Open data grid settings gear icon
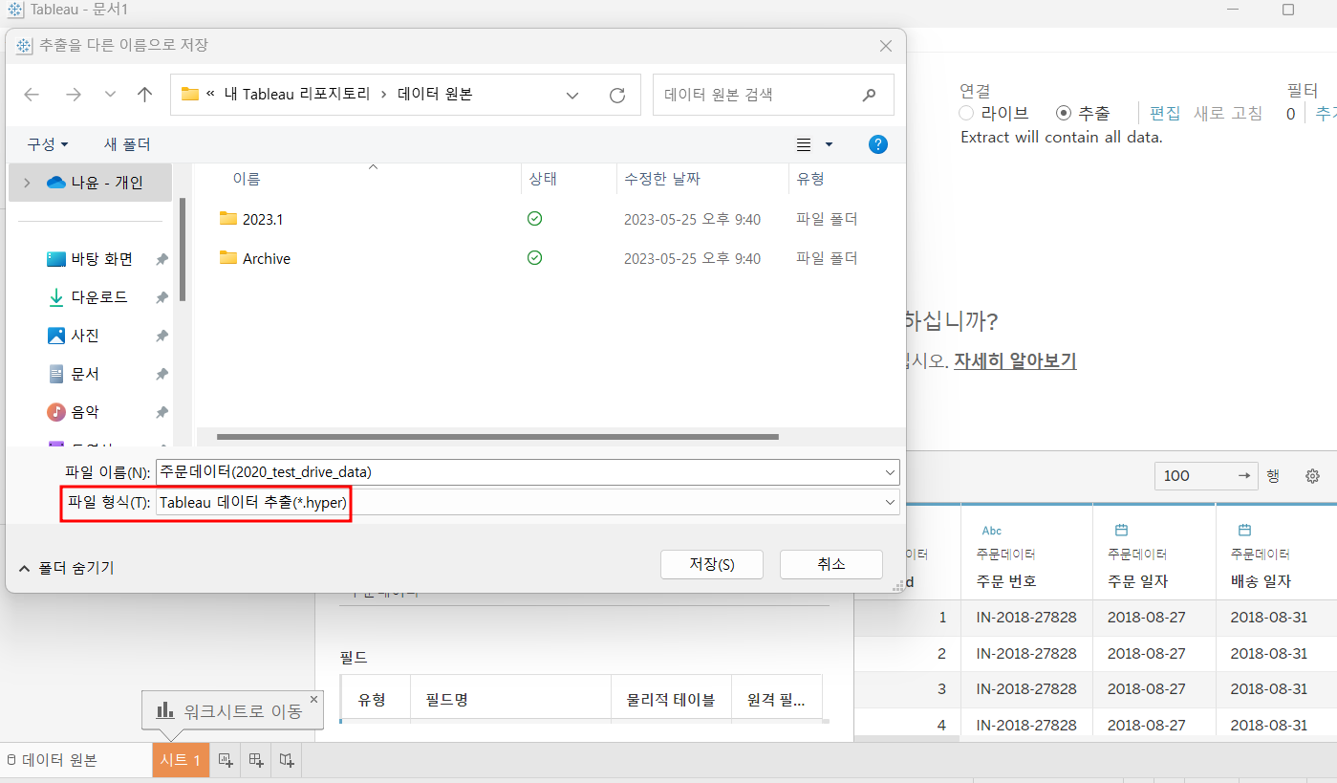The height and width of the screenshot is (783, 1337). click(1313, 476)
